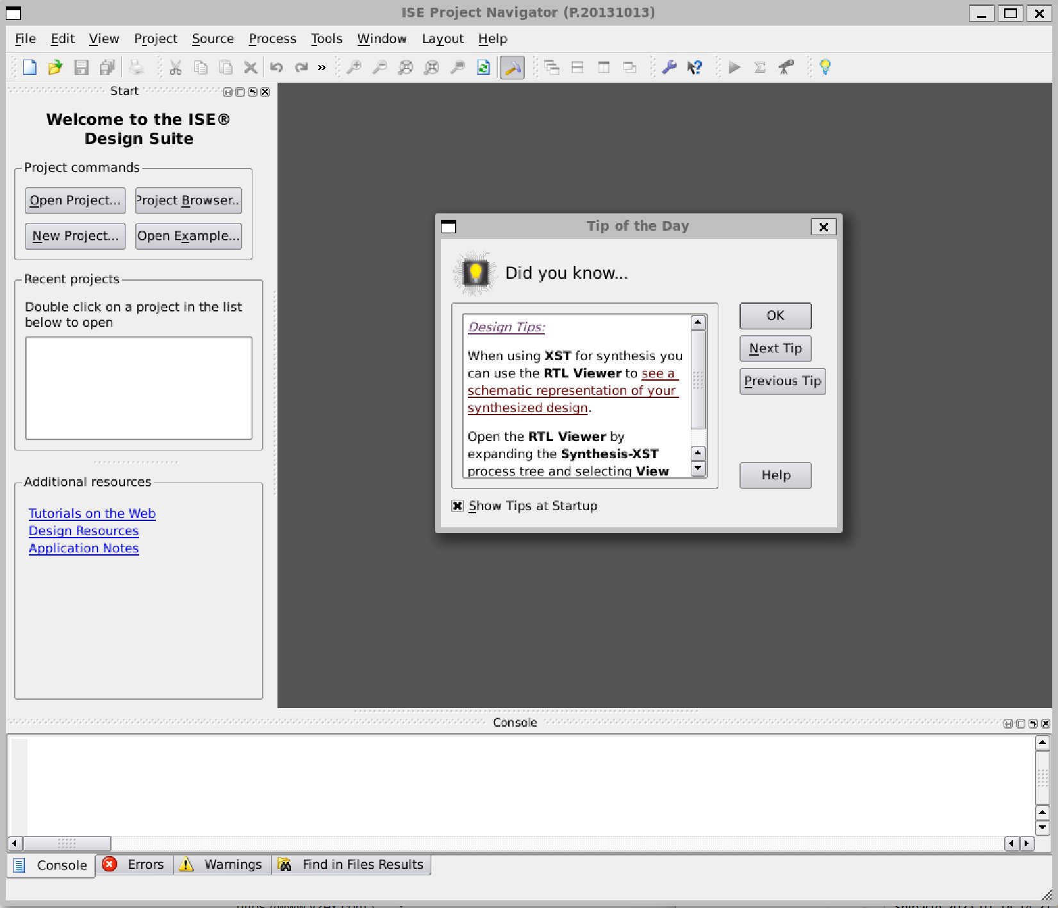The image size is (1058, 908).
Task: Close the Console panel
Action: point(1045,723)
